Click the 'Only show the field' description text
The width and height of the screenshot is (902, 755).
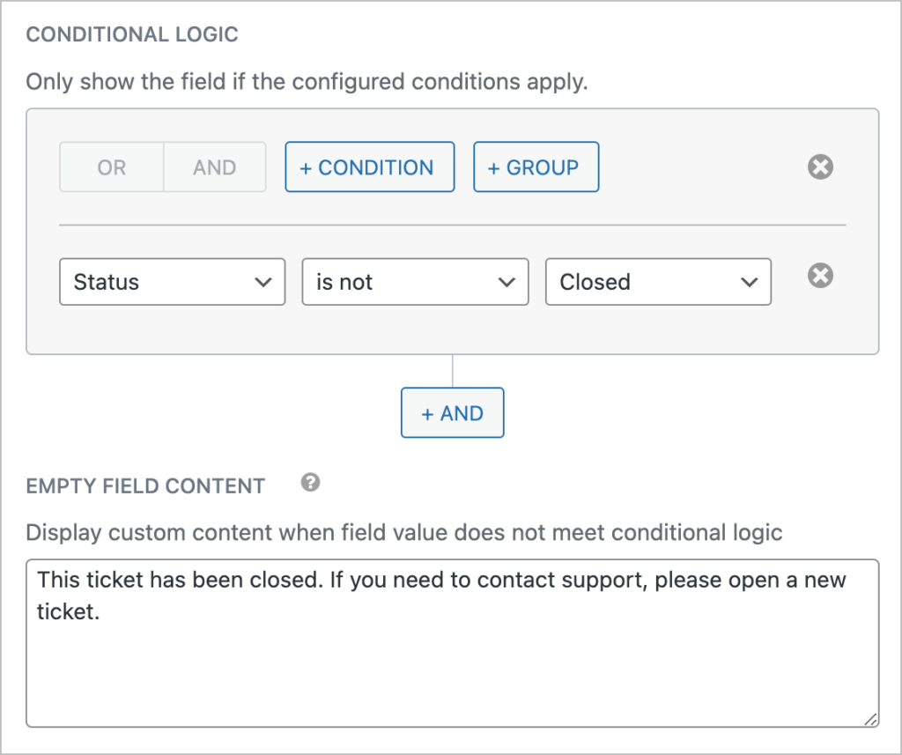[x=307, y=82]
